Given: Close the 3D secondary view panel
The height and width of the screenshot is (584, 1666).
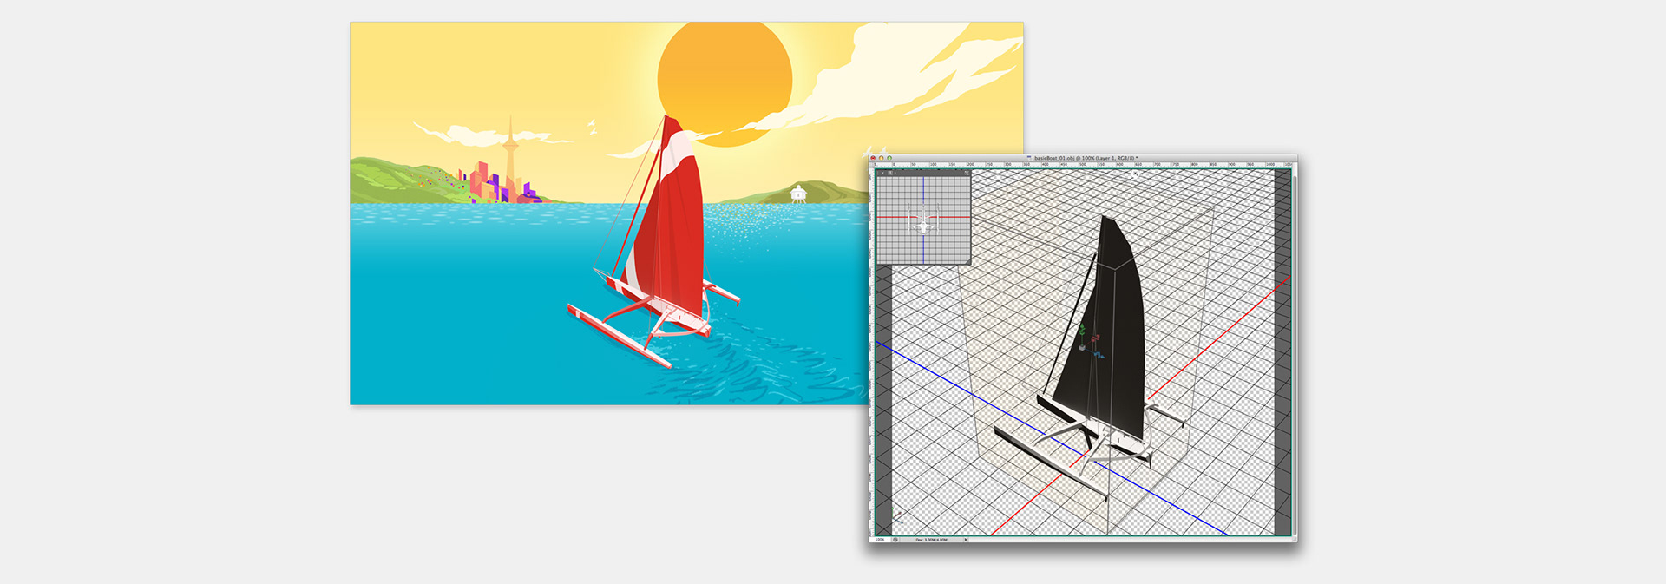Looking at the screenshot, I should [882, 173].
